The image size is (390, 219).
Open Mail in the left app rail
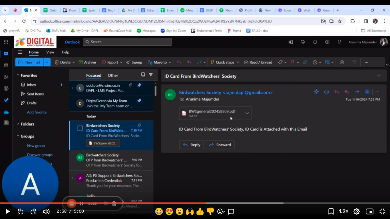click(6, 54)
